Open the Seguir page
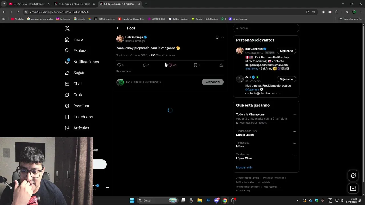The width and height of the screenshot is (365, 205). pos(75,73)
